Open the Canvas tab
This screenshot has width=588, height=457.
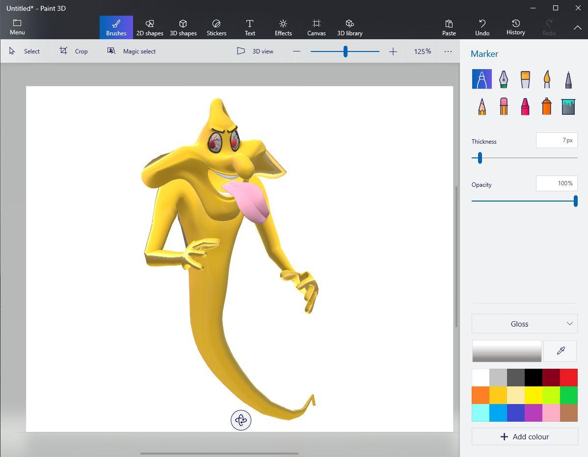317,28
